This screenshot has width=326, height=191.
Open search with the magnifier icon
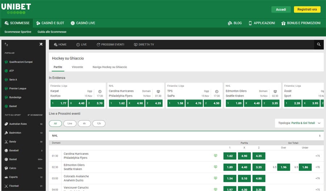click(318, 44)
